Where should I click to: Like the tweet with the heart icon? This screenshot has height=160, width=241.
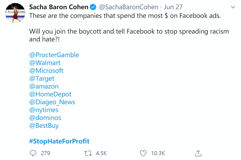(x=143, y=153)
